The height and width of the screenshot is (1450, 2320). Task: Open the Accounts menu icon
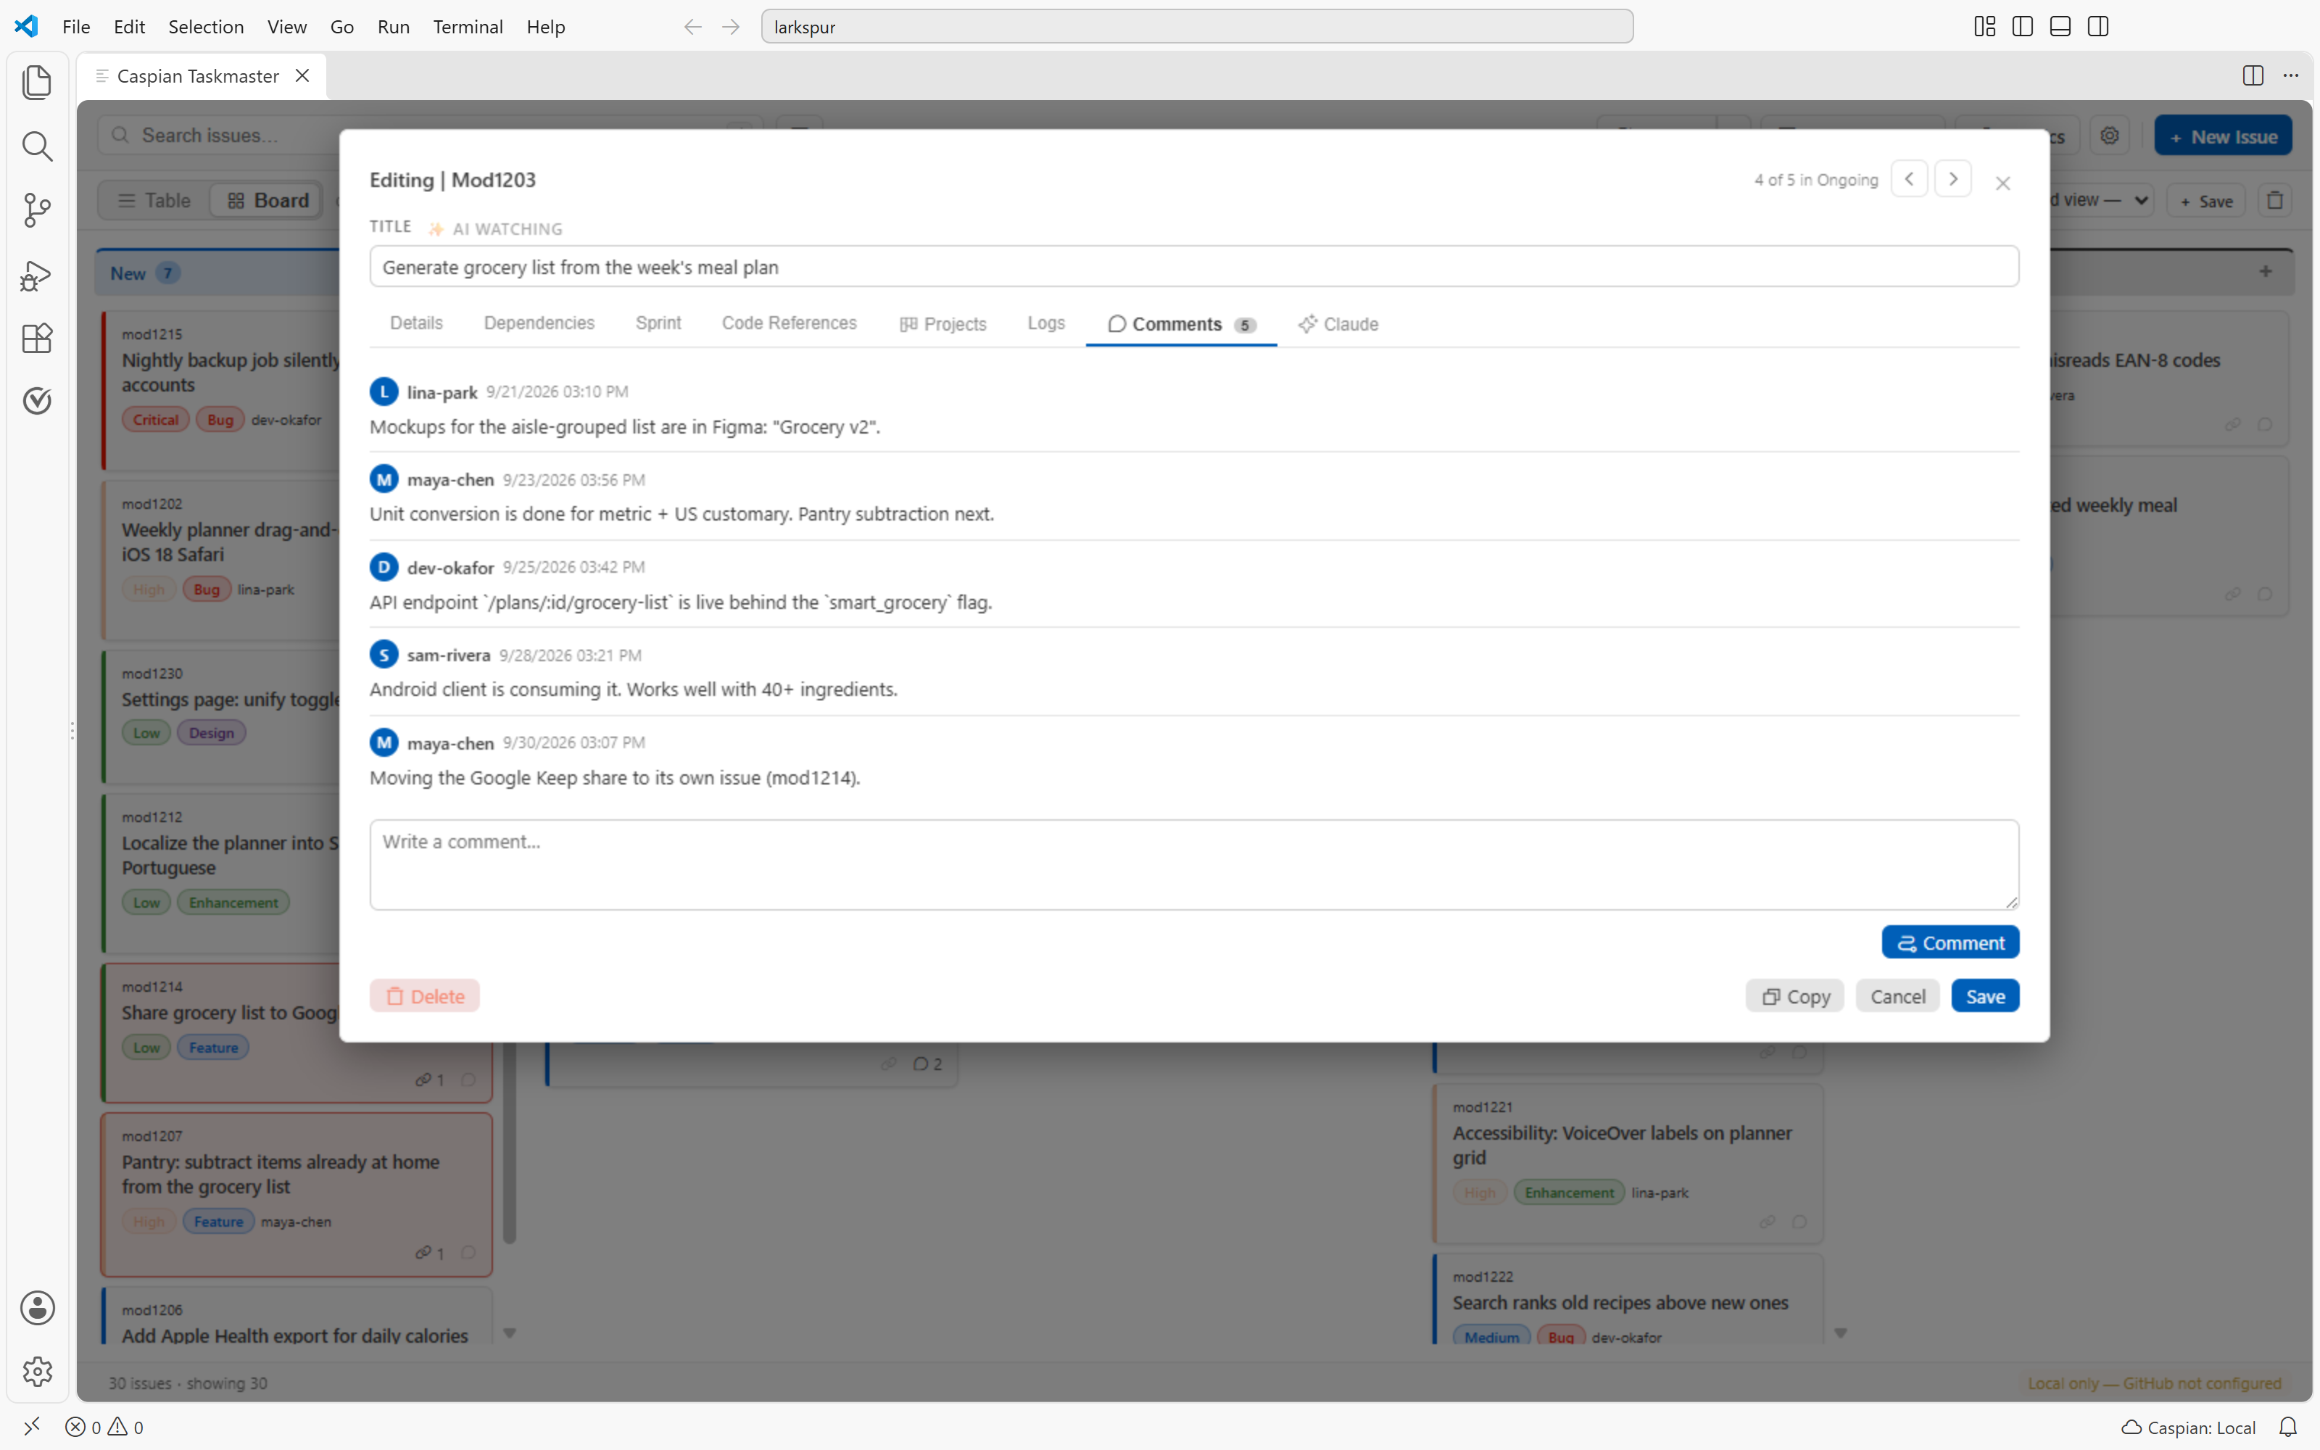click(x=36, y=1308)
